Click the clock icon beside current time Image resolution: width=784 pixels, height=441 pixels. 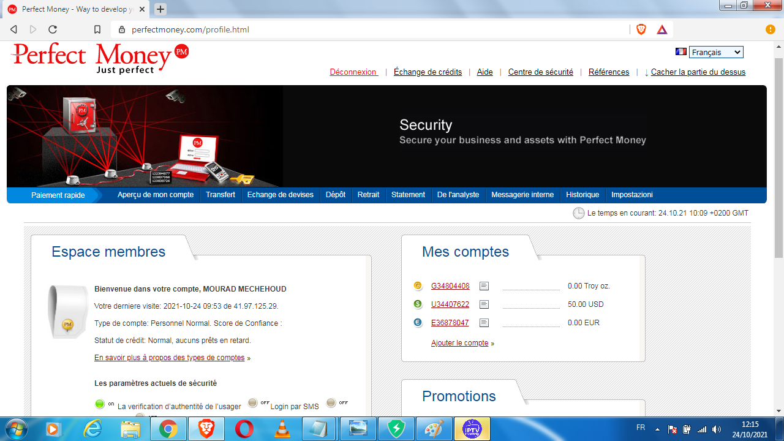point(578,213)
